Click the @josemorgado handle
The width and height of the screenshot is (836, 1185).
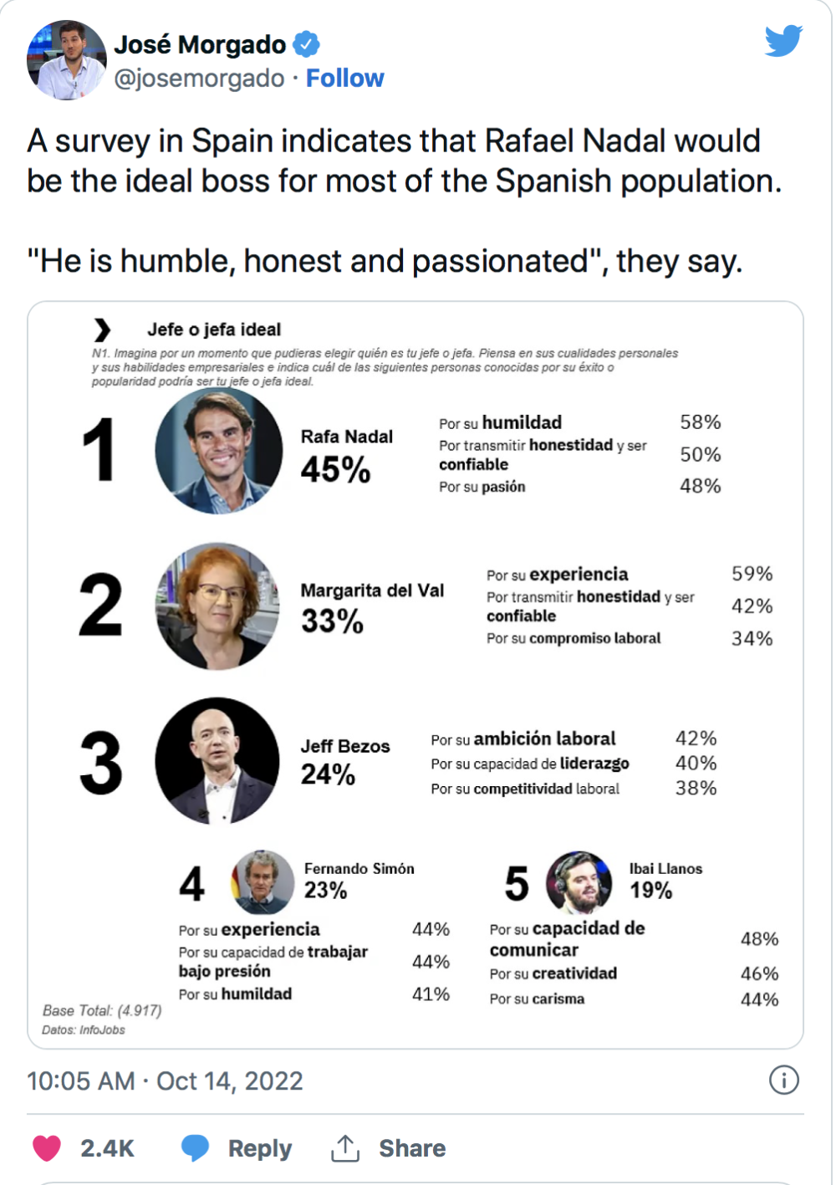click(199, 78)
